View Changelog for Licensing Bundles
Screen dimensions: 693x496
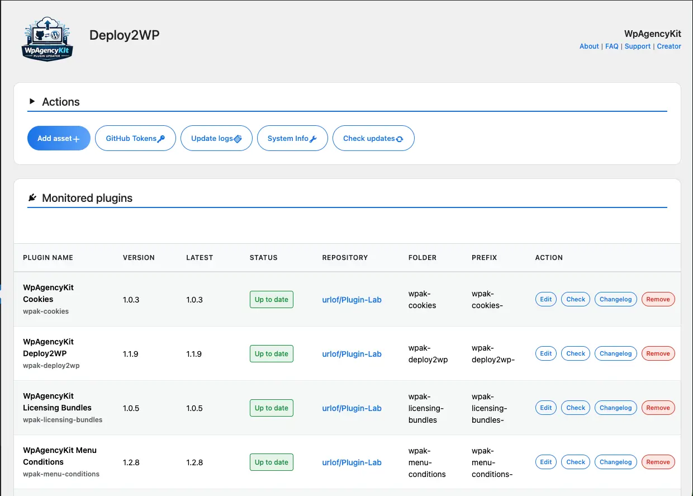tap(616, 408)
